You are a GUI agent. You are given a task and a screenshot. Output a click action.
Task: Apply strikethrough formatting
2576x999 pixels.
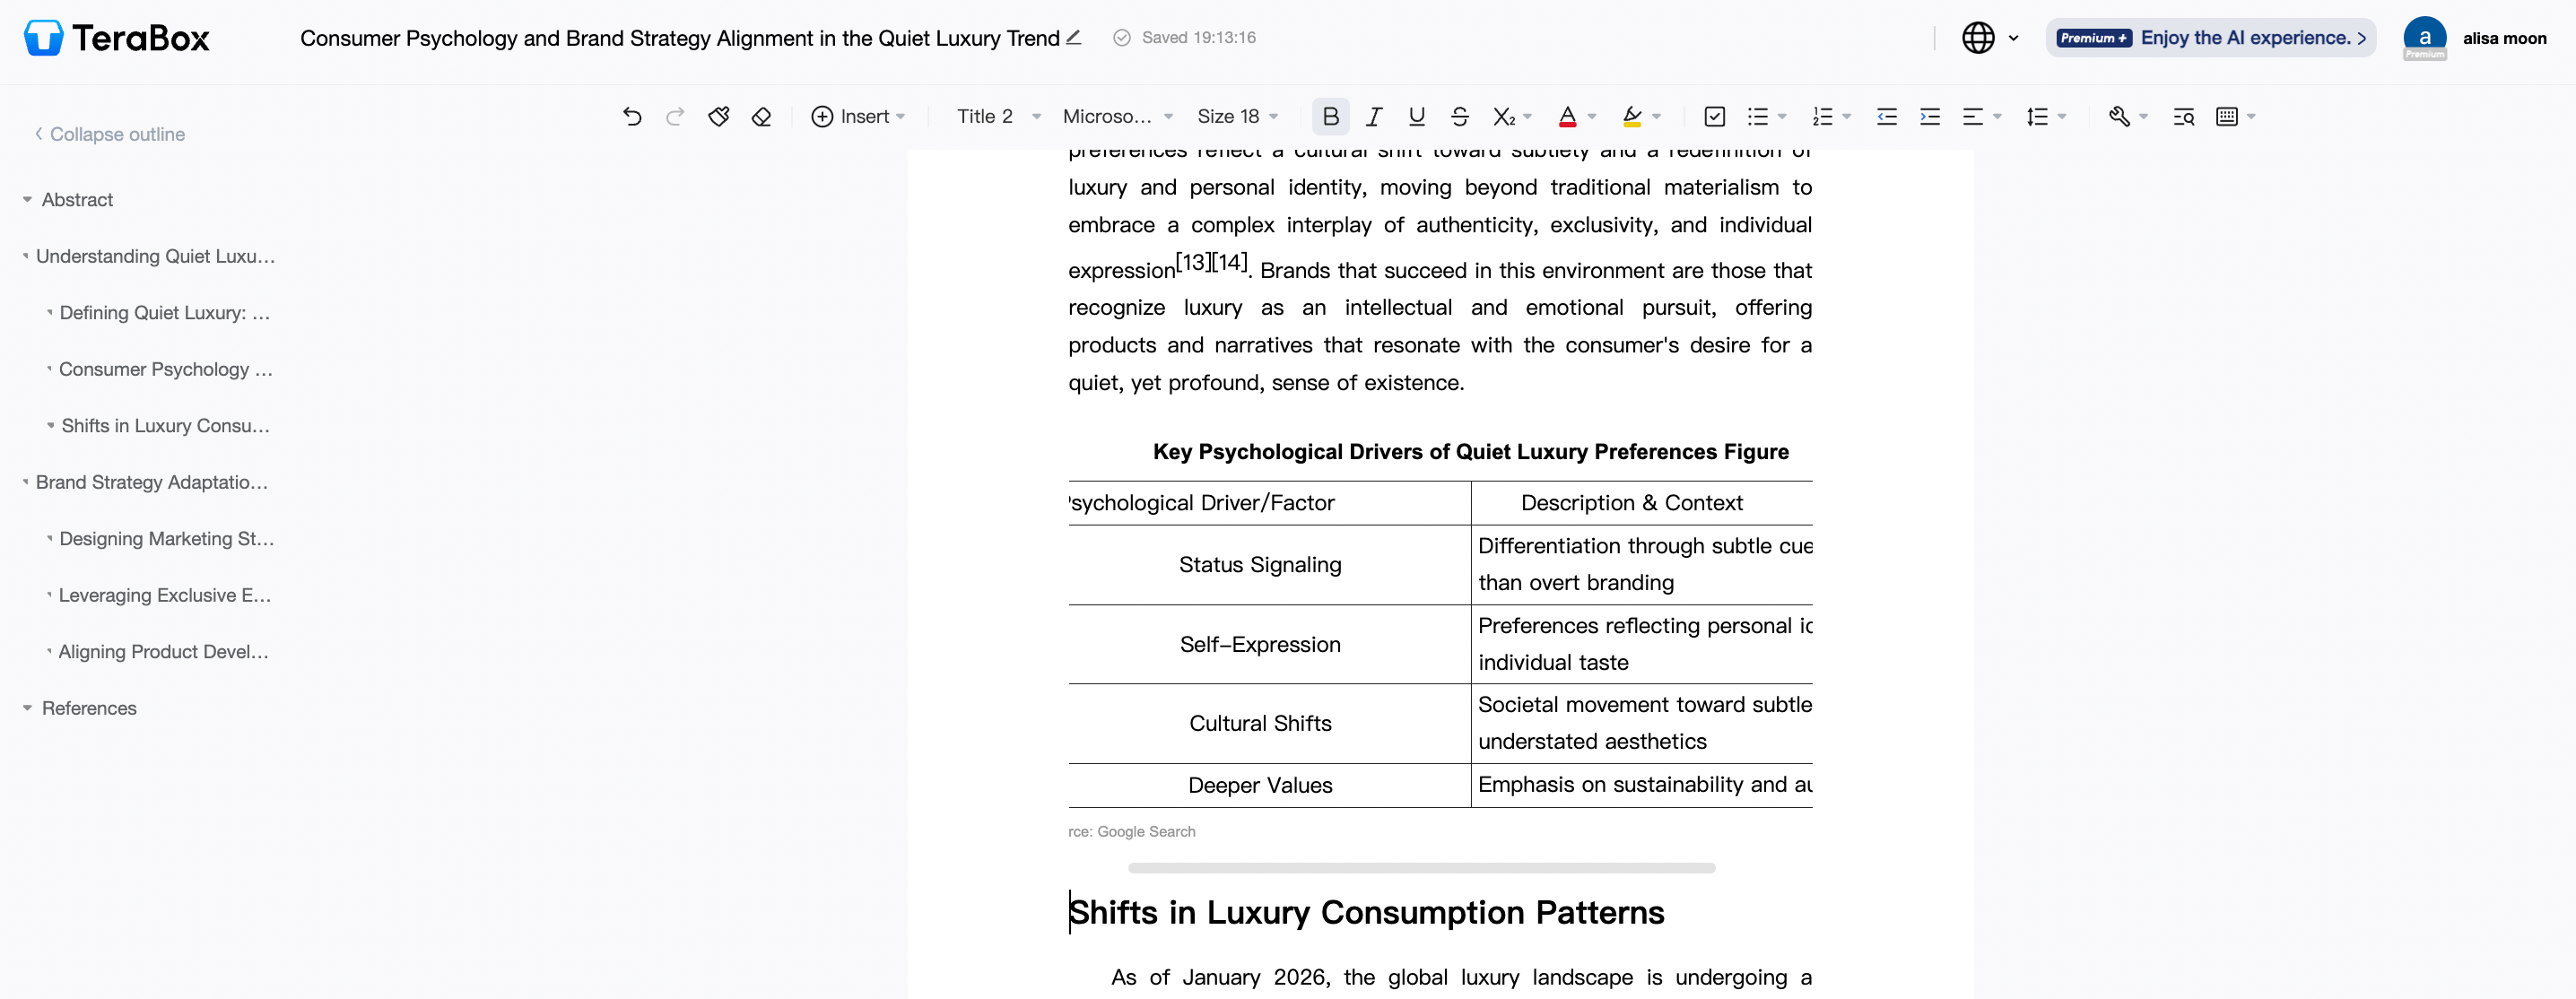click(1460, 117)
